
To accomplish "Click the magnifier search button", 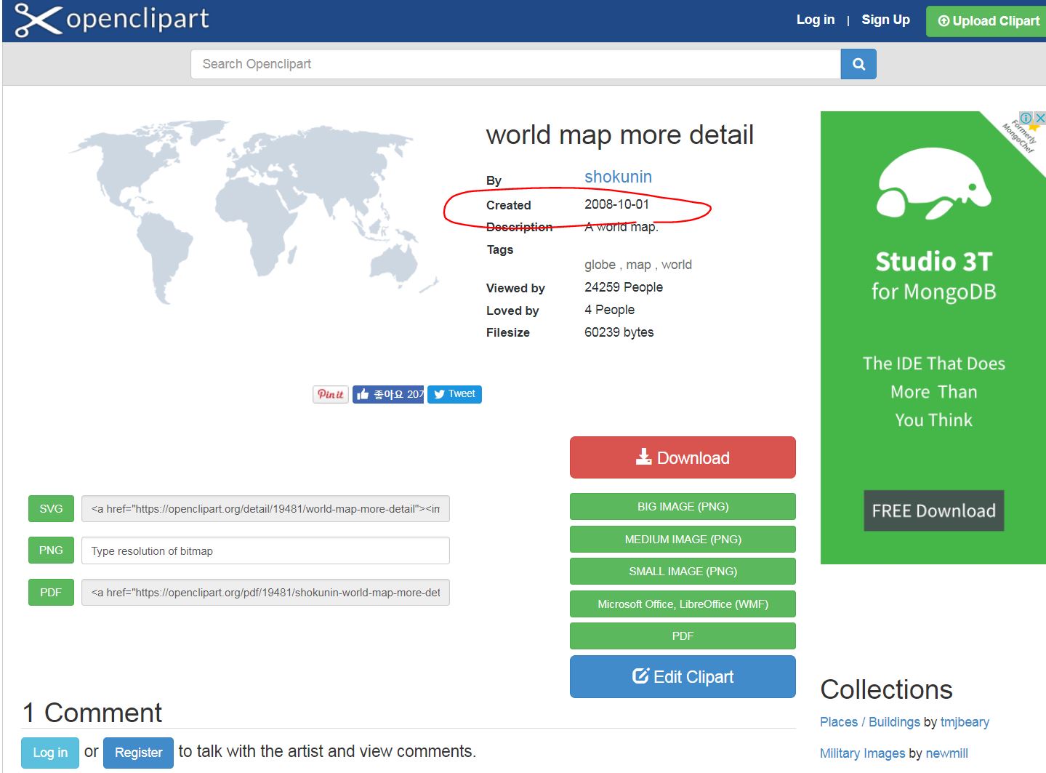I will pos(858,64).
